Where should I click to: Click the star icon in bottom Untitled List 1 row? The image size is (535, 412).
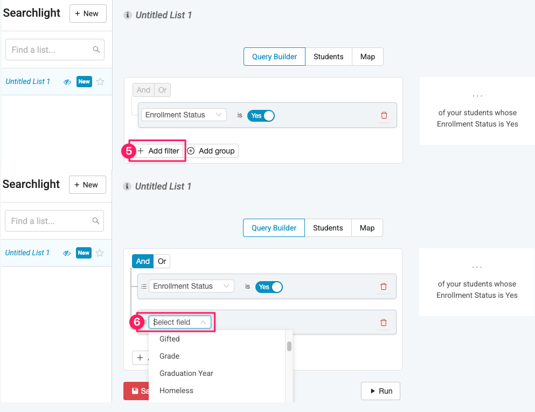coord(100,253)
